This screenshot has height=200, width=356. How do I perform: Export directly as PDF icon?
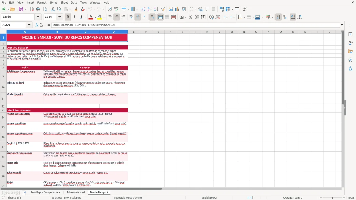tap(32, 9)
